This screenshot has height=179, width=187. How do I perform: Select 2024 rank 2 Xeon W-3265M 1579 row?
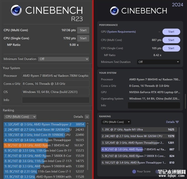(x=139, y=136)
